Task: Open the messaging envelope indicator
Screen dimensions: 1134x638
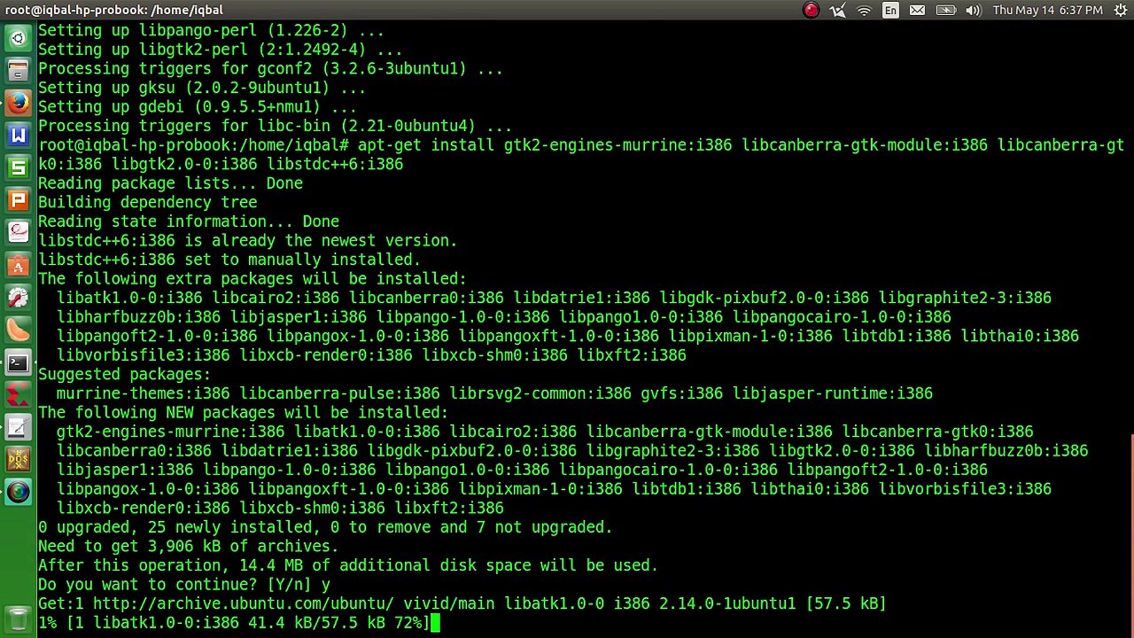Action: click(x=918, y=10)
